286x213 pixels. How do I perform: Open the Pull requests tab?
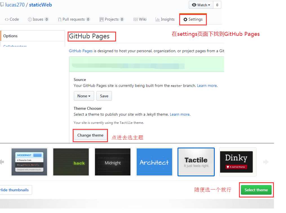tap(74, 19)
